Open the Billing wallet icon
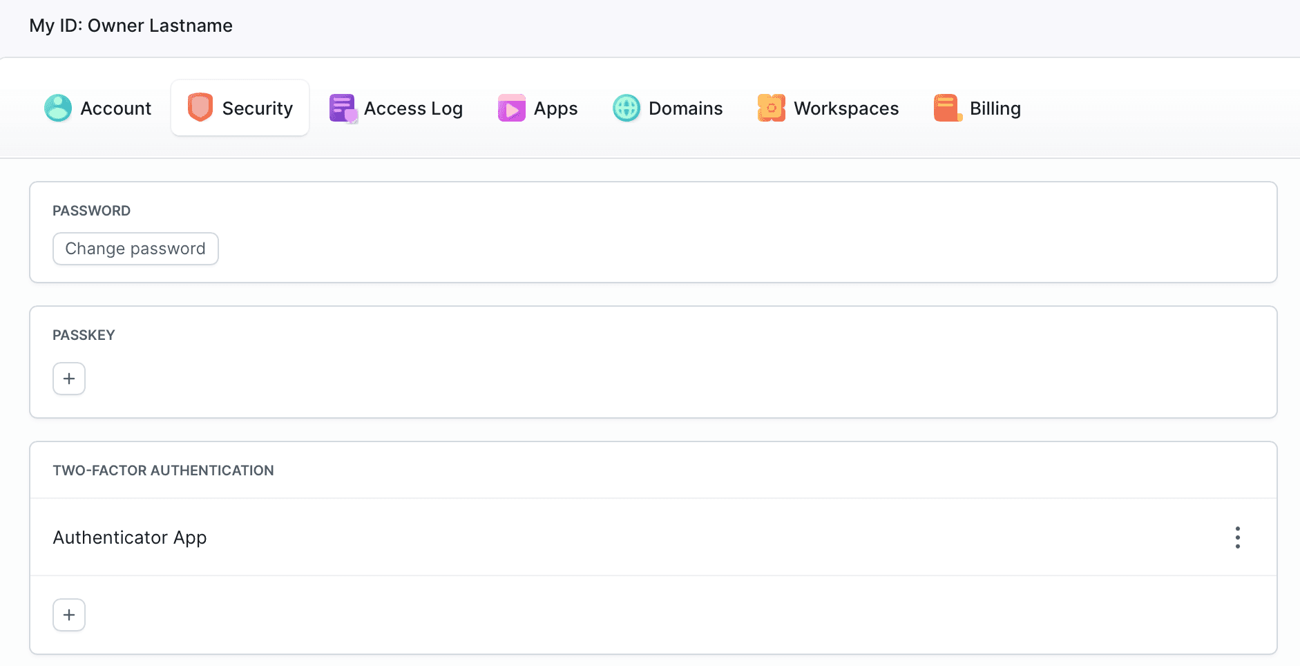 tap(946, 108)
